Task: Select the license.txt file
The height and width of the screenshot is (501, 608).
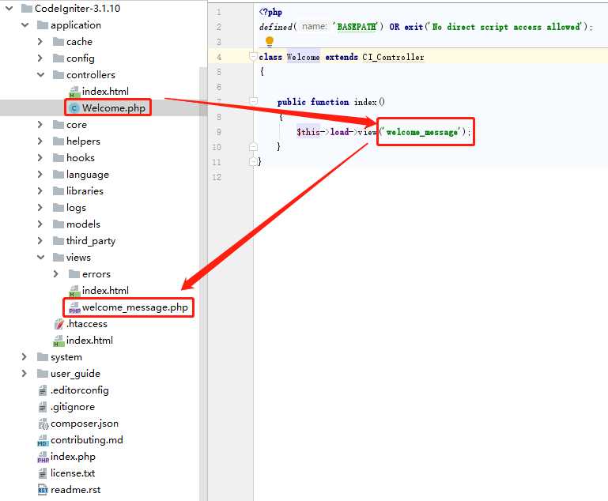Action: (x=73, y=473)
